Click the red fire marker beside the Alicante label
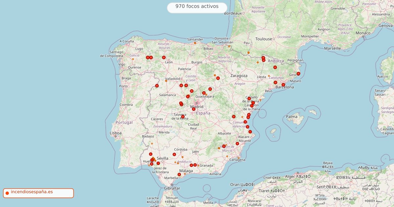The width and height of the screenshot is (394, 207). 237,144
